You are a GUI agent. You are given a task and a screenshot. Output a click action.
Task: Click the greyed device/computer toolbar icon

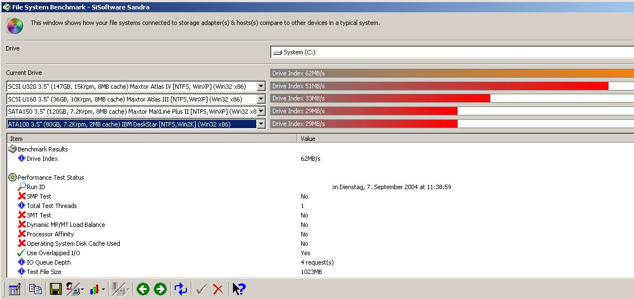119,289
